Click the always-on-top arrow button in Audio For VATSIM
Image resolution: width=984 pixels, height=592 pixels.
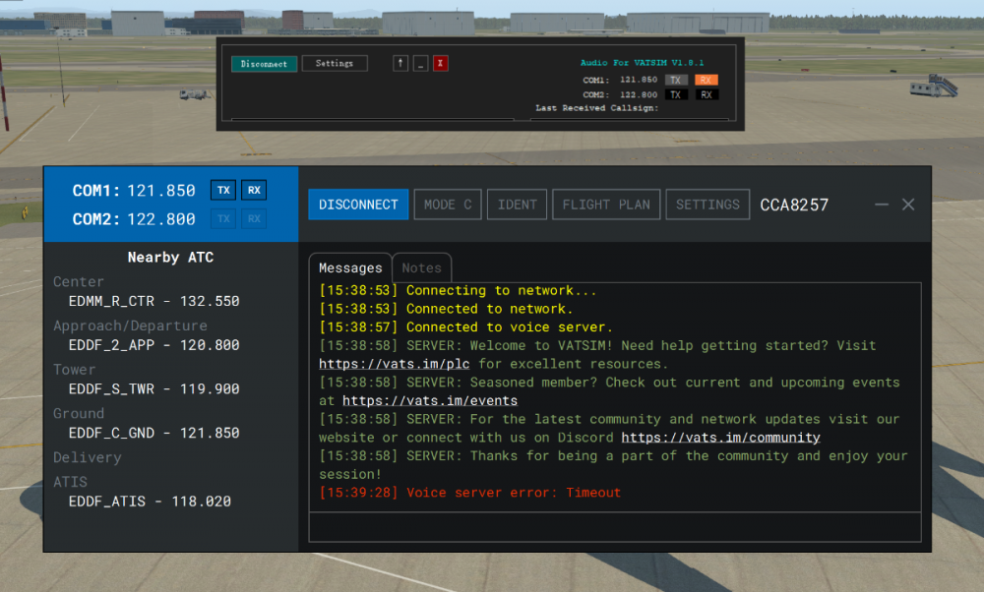(400, 63)
